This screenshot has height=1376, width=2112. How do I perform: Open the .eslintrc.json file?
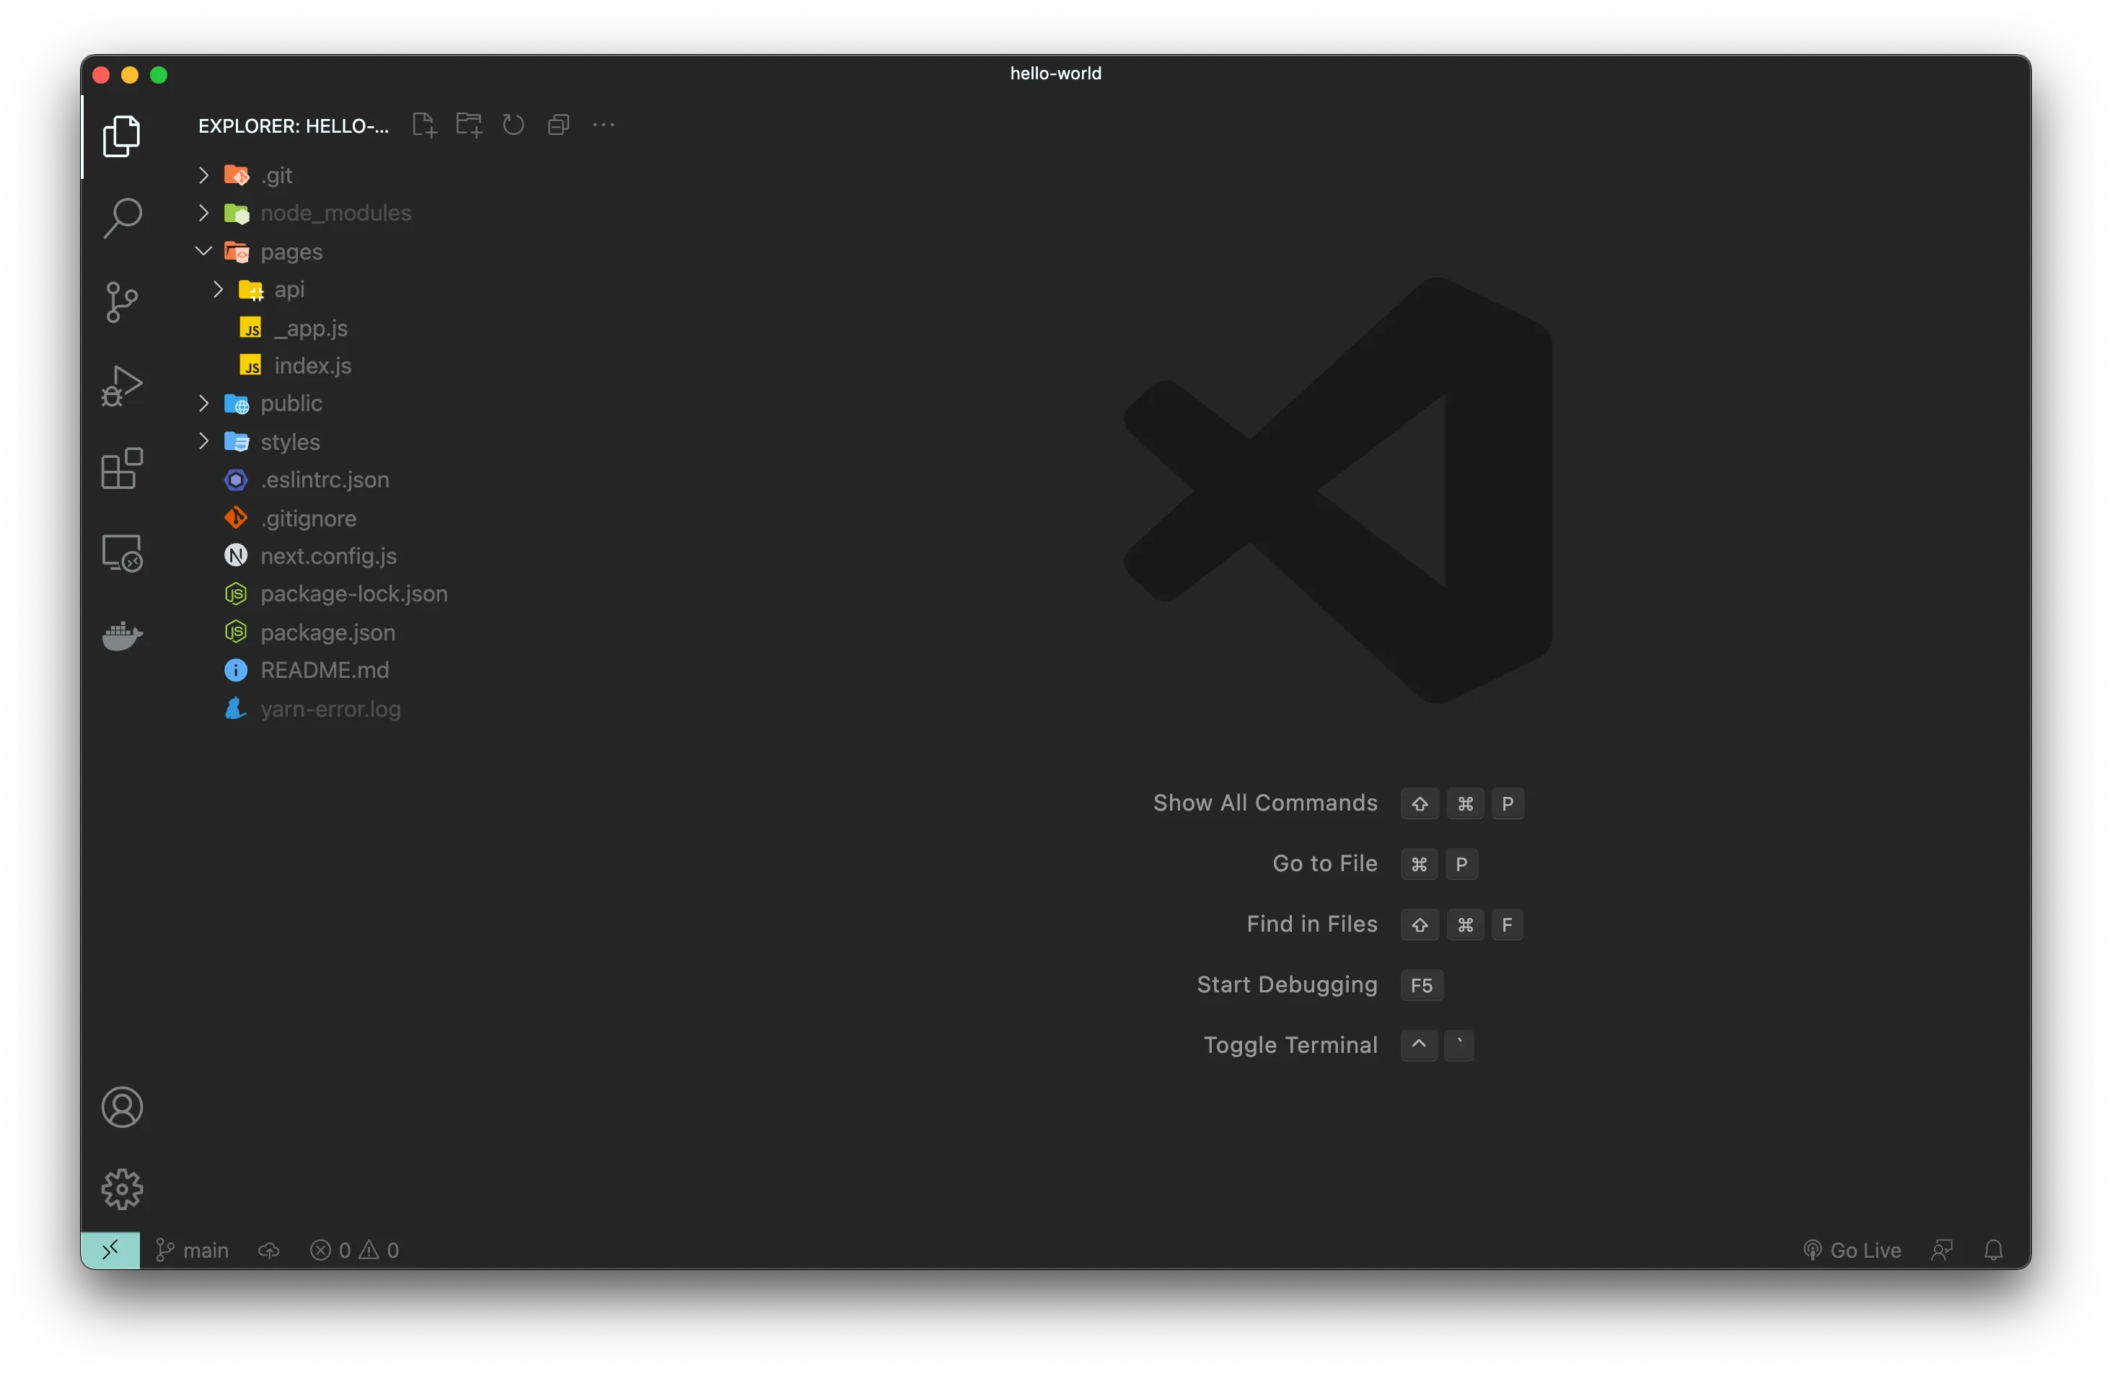point(324,480)
